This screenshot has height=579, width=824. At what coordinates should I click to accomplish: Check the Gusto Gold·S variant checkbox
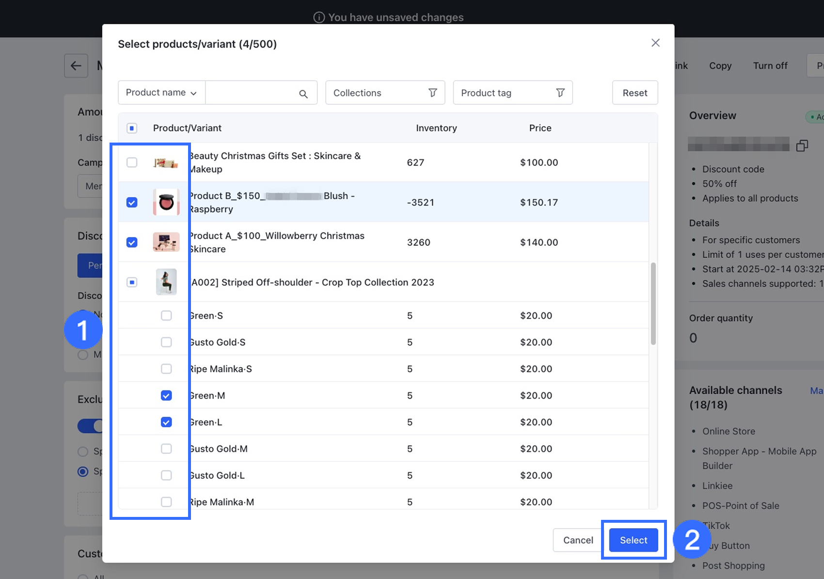pyautogui.click(x=166, y=342)
